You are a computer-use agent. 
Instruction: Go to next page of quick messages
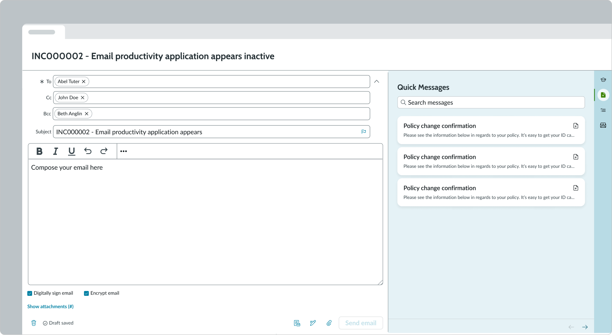tap(585, 327)
